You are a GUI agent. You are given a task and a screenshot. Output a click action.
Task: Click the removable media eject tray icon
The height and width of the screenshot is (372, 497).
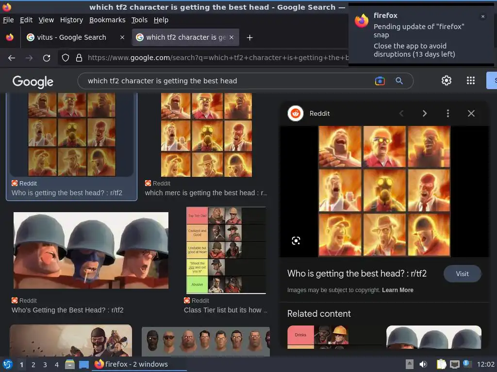click(409, 364)
